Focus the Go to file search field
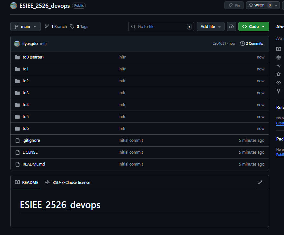Viewport: 284px width, 235px height. tap(161, 27)
